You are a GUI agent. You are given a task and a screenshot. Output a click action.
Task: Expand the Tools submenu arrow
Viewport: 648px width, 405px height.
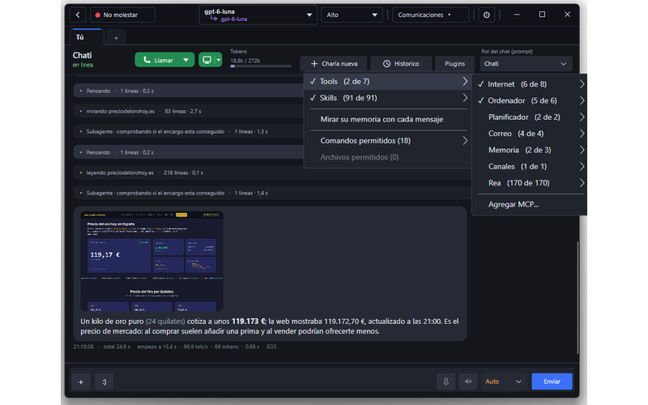coord(465,82)
